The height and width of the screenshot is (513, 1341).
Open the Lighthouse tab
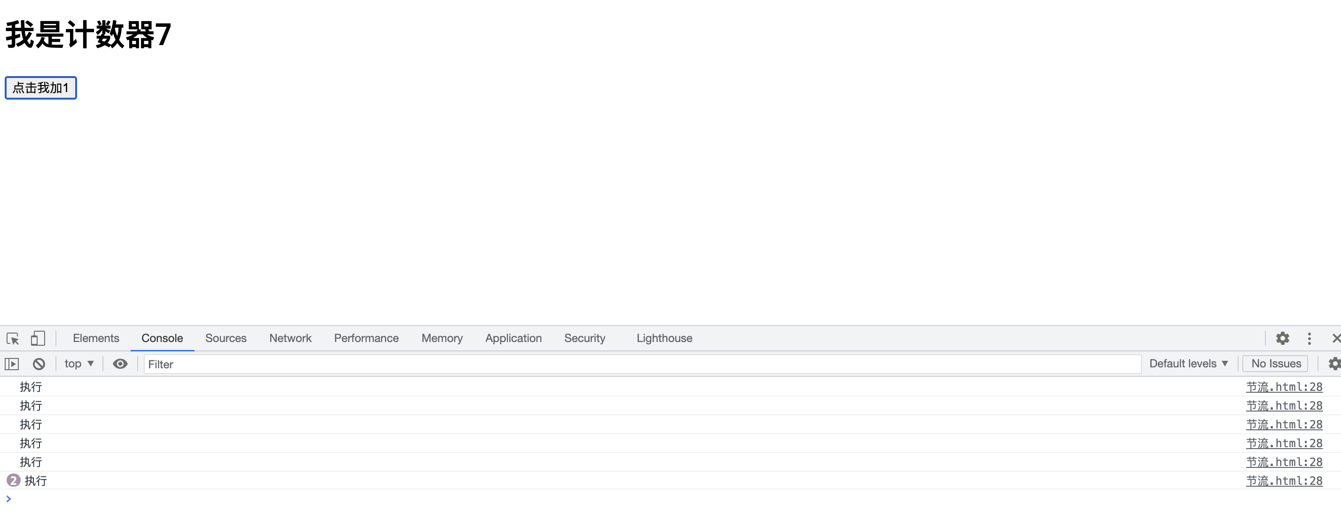tap(664, 338)
